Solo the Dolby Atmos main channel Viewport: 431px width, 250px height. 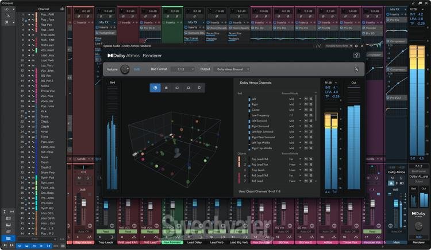pyautogui.click(x=401, y=178)
